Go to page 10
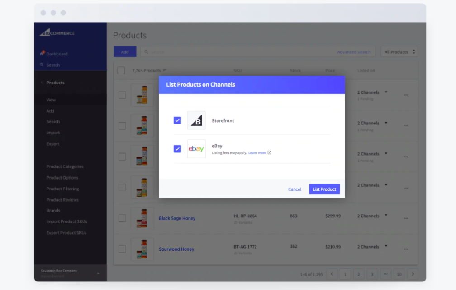 pos(399,274)
